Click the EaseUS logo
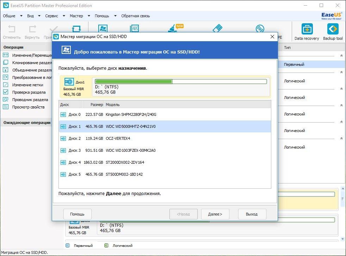Image resolution: width=346 pixels, height=256 pixels. click(332, 16)
